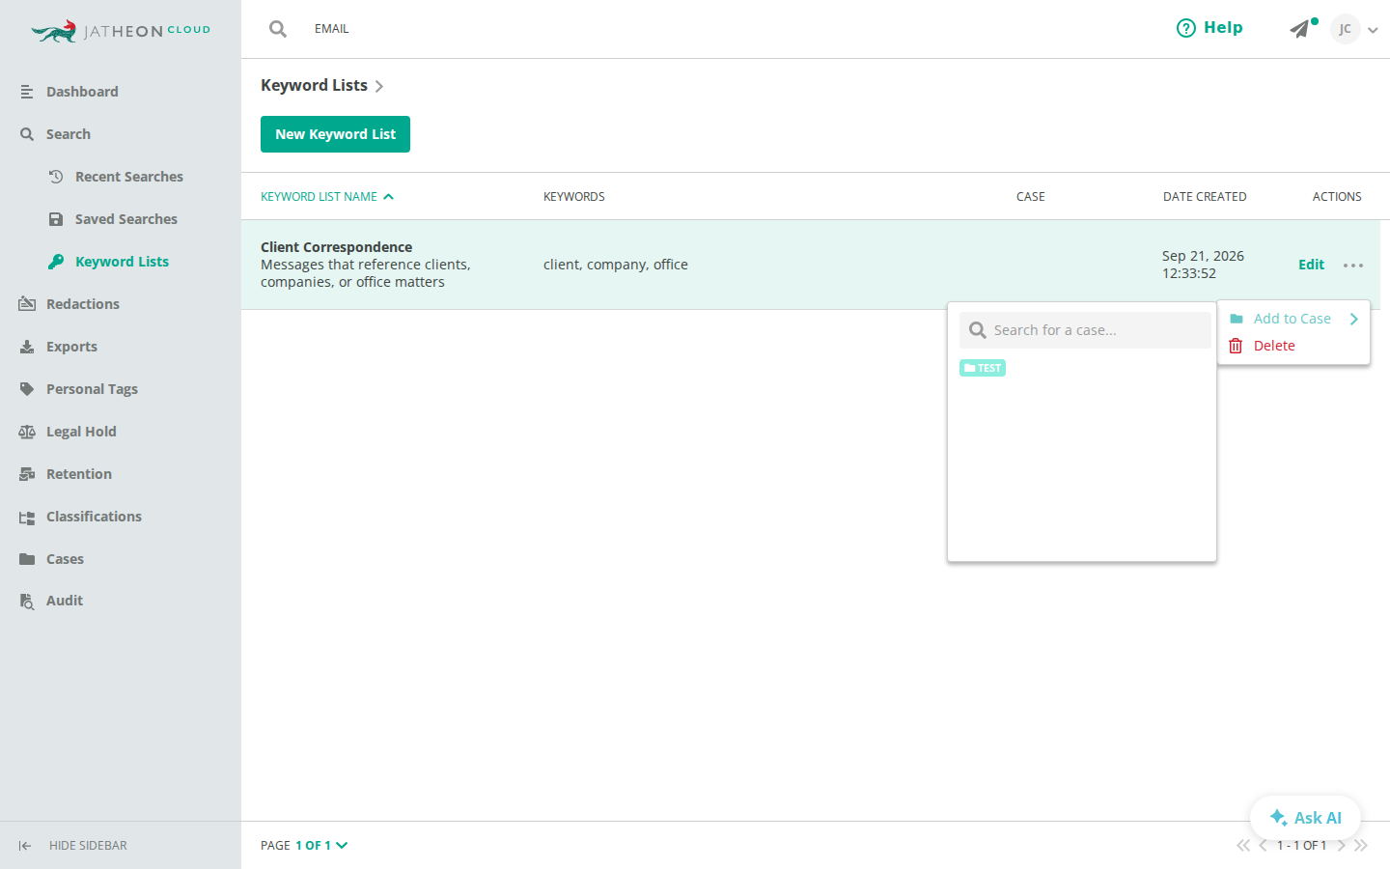
Task: Open Legal Hold page
Action: pyautogui.click(x=81, y=432)
